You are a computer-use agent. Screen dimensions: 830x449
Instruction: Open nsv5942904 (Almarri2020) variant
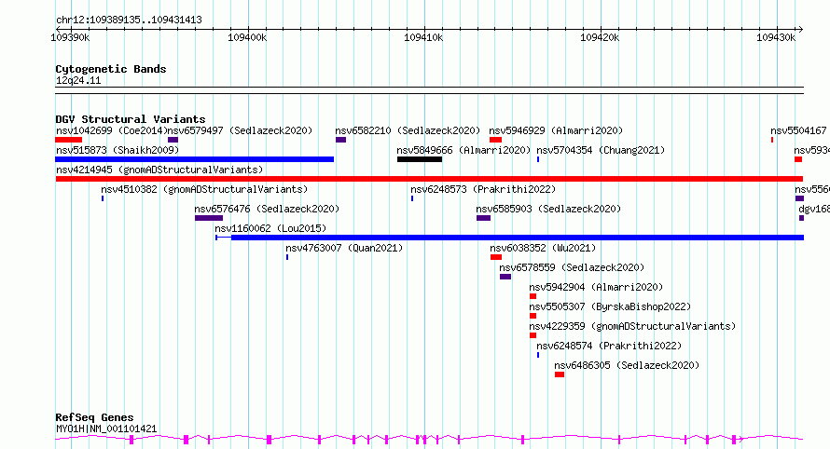(596, 287)
